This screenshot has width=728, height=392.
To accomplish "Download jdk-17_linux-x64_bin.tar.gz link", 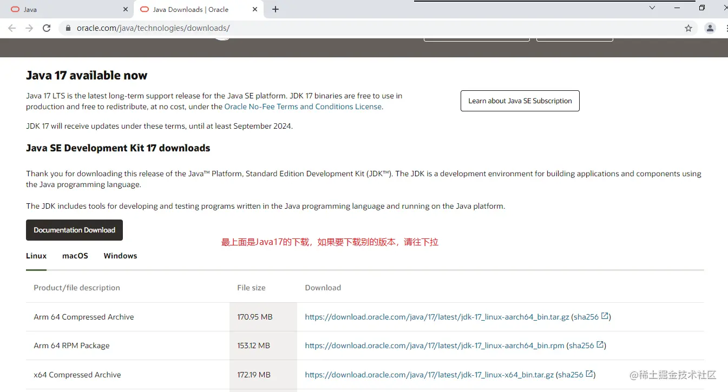I will click(429, 375).
